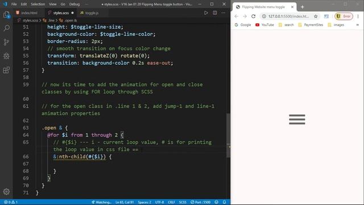Open the images bookmarks folder
364x205 pixels.
(x=336, y=24)
